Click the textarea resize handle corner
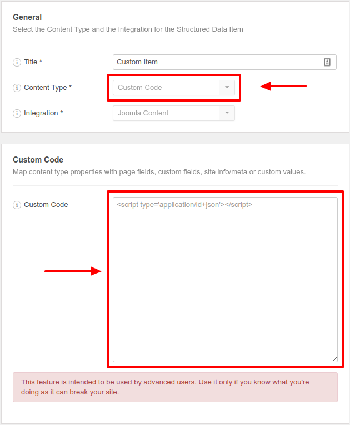 [x=334, y=359]
